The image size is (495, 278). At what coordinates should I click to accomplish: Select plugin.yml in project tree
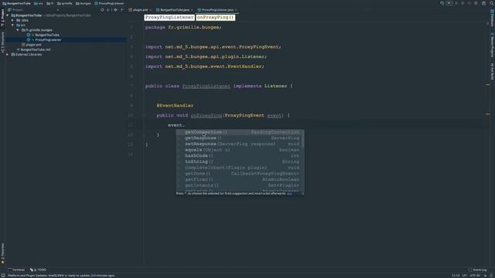click(x=33, y=45)
